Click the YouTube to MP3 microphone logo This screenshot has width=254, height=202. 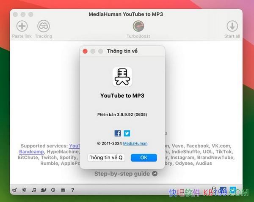point(122,77)
